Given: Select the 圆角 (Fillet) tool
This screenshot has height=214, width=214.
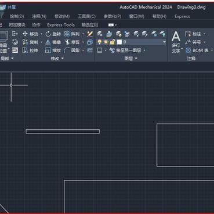Looking at the screenshot, I should coord(72,50).
